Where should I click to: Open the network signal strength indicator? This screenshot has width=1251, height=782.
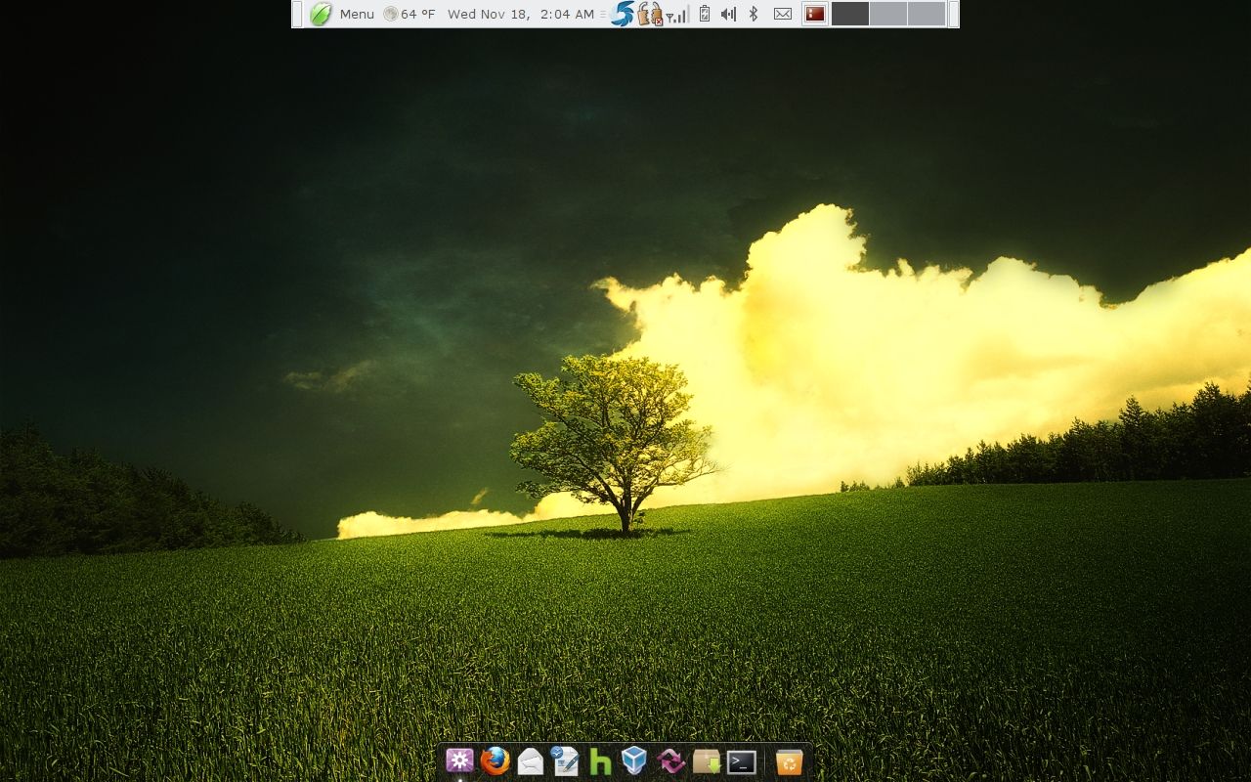[677, 14]
